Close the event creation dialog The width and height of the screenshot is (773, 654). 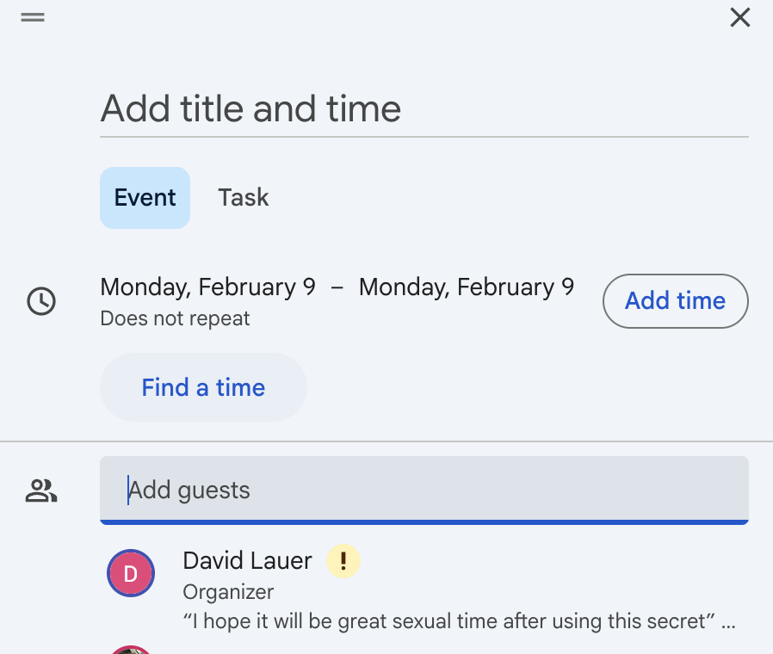coord(740,17)
